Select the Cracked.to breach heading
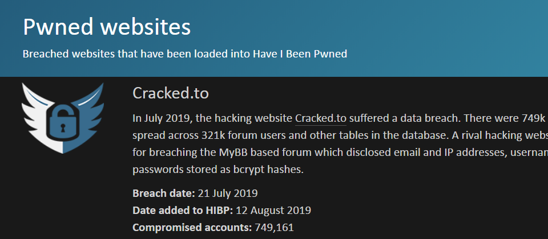The width and height of the screenshot is (548, 239). point(171,93)
